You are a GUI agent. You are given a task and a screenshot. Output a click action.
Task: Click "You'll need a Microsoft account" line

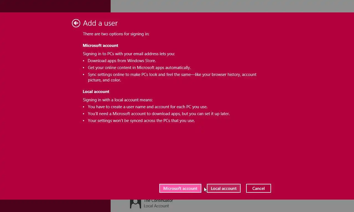click(159, 114)
